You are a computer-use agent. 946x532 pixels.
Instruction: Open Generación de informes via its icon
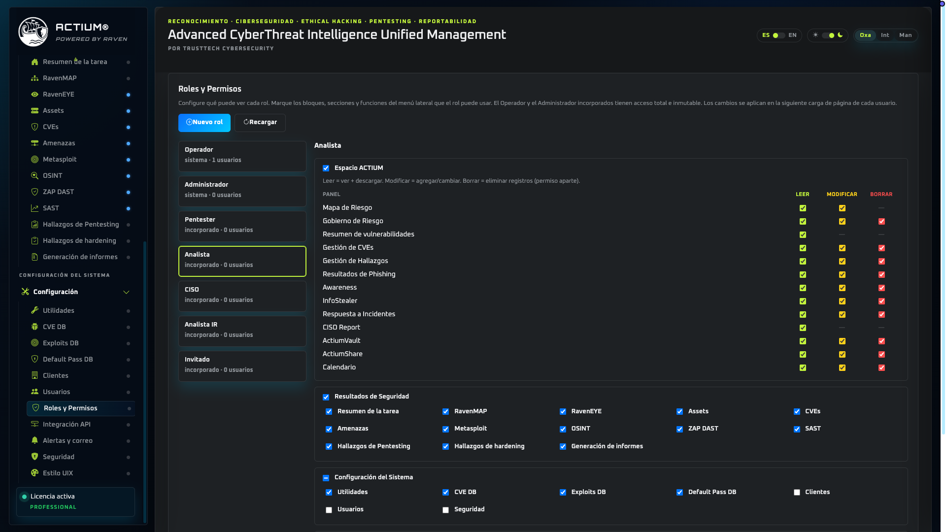click(x=34, y=257)
